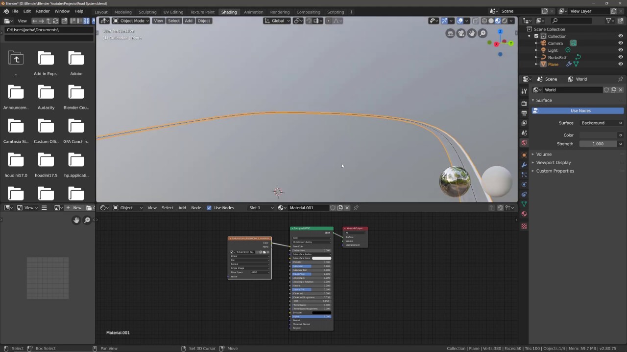Click the move hand icon in viewport gizmos

tap(472, 33)
